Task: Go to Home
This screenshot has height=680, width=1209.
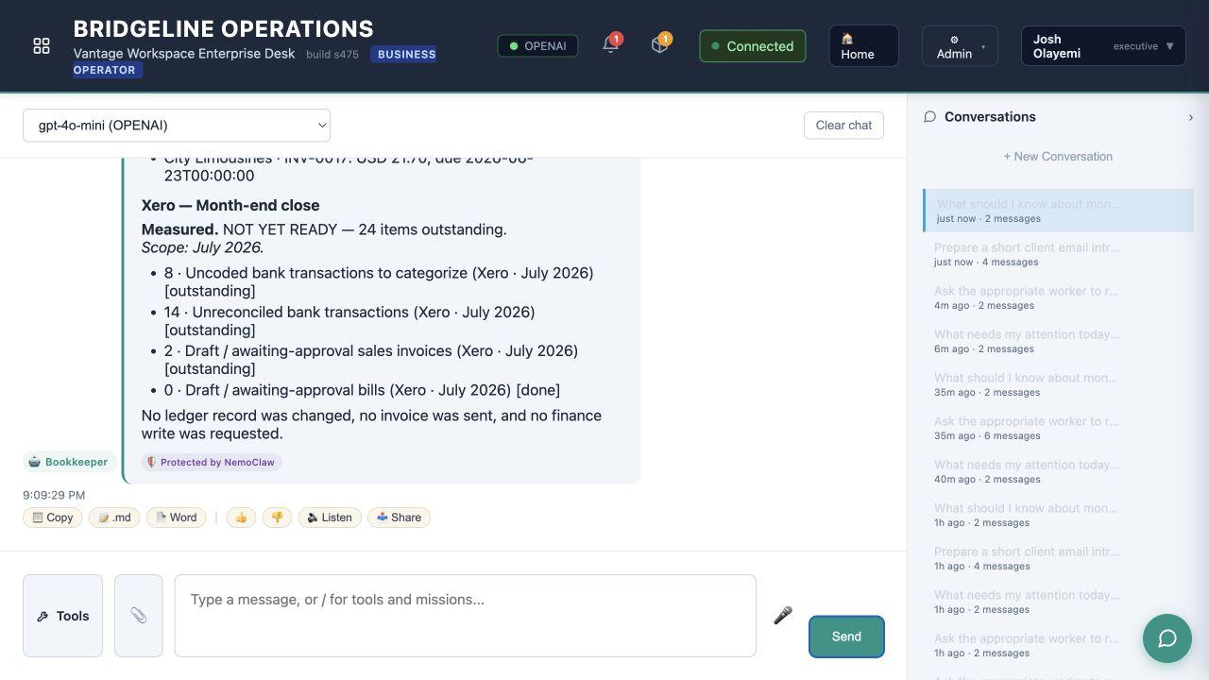Action: (x=863, y=46)
